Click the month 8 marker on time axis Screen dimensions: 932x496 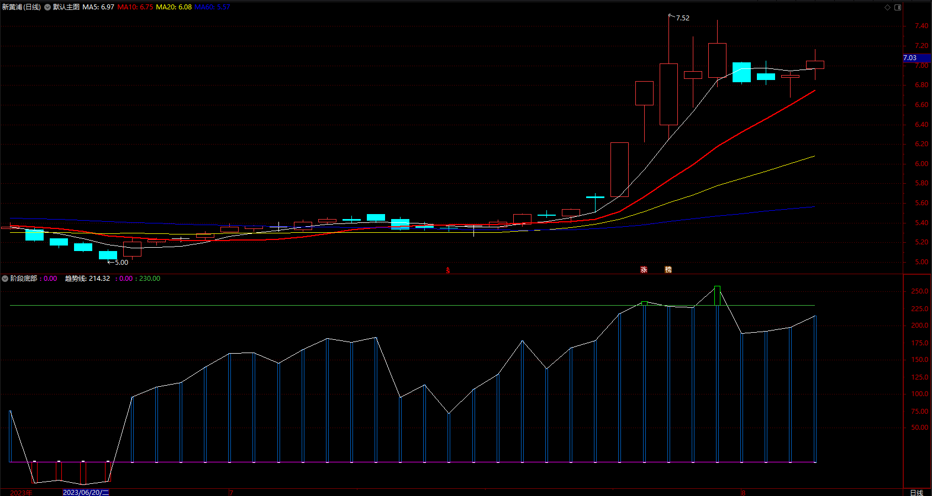coord(744,493)
